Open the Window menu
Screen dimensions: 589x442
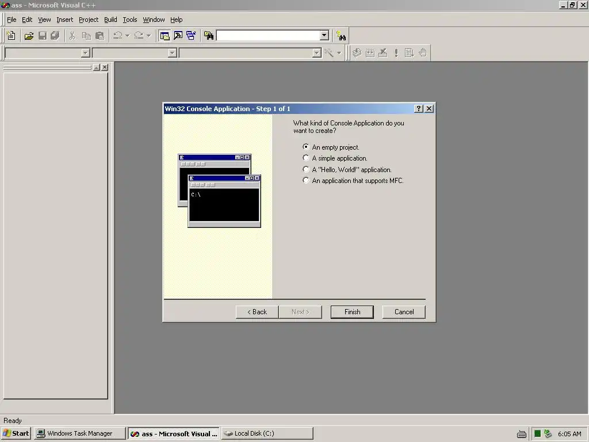pyautogui.click(x=154, y=20)
